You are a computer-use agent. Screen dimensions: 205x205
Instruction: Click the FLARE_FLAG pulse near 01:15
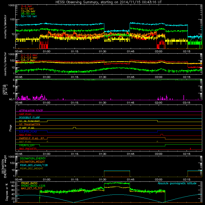(74, 128)
